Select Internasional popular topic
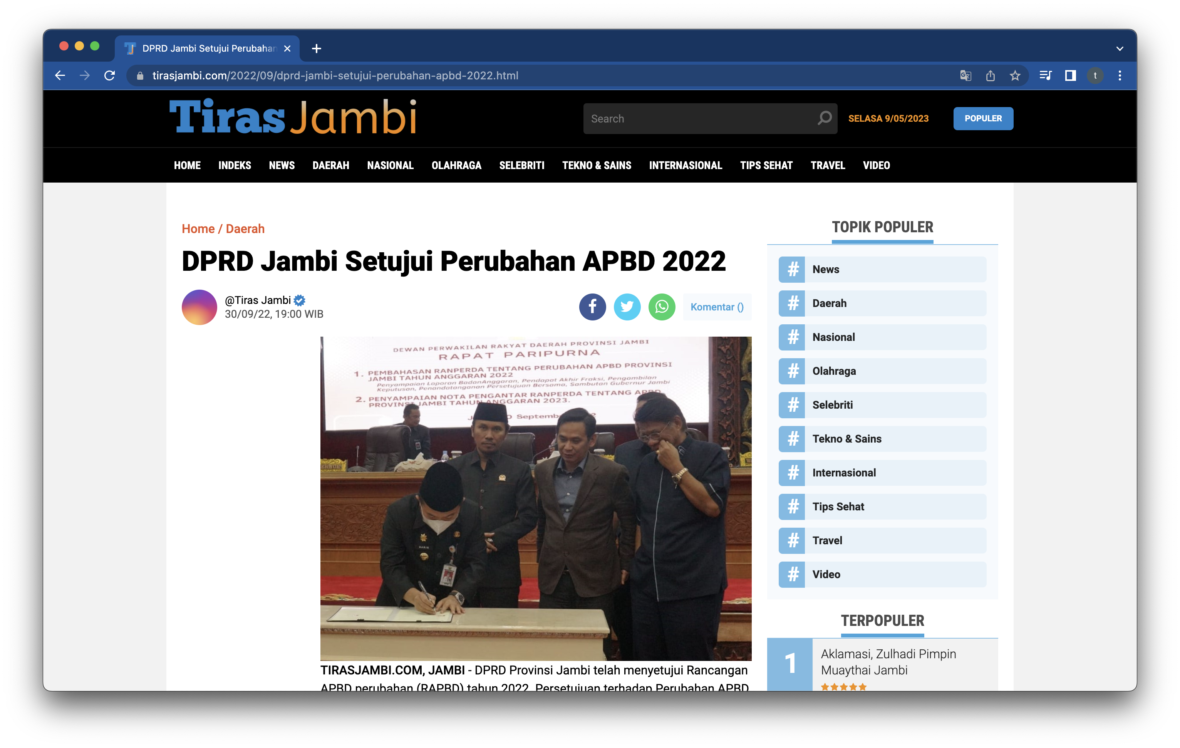 [882, 473]
